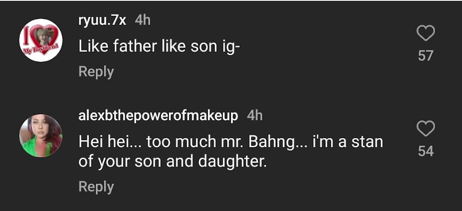Like ryuu.7x's comment with the heart
The image size is (462, 211).
(425, 34)
